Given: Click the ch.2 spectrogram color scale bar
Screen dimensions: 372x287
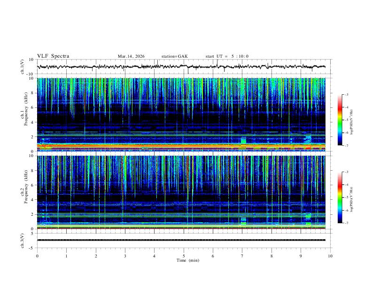Looking at the screenshot, I should (x=340, y=197).
